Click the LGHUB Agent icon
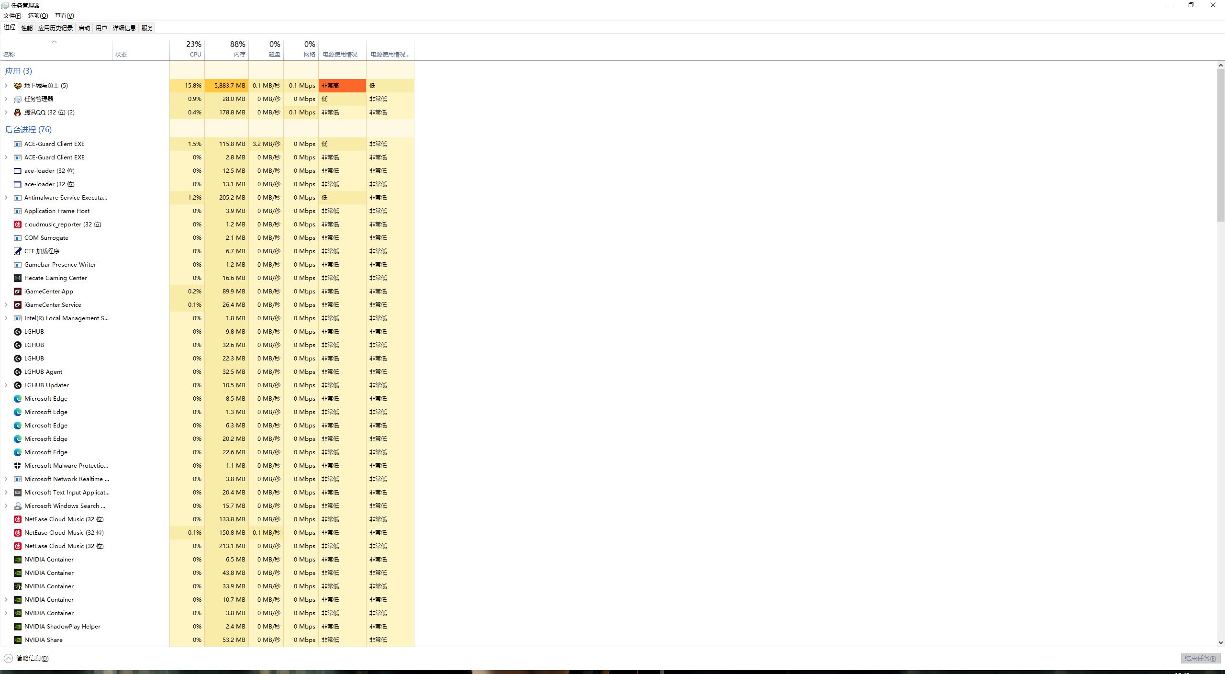This screenshot has width=1225, height=674. [x=18, y=372]
